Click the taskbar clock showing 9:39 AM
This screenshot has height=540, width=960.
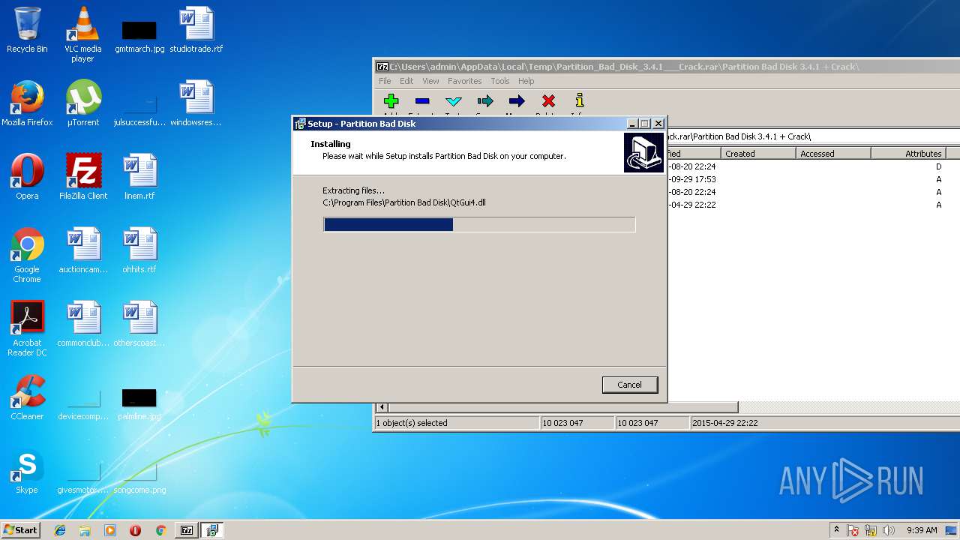(x=922, y=530)
